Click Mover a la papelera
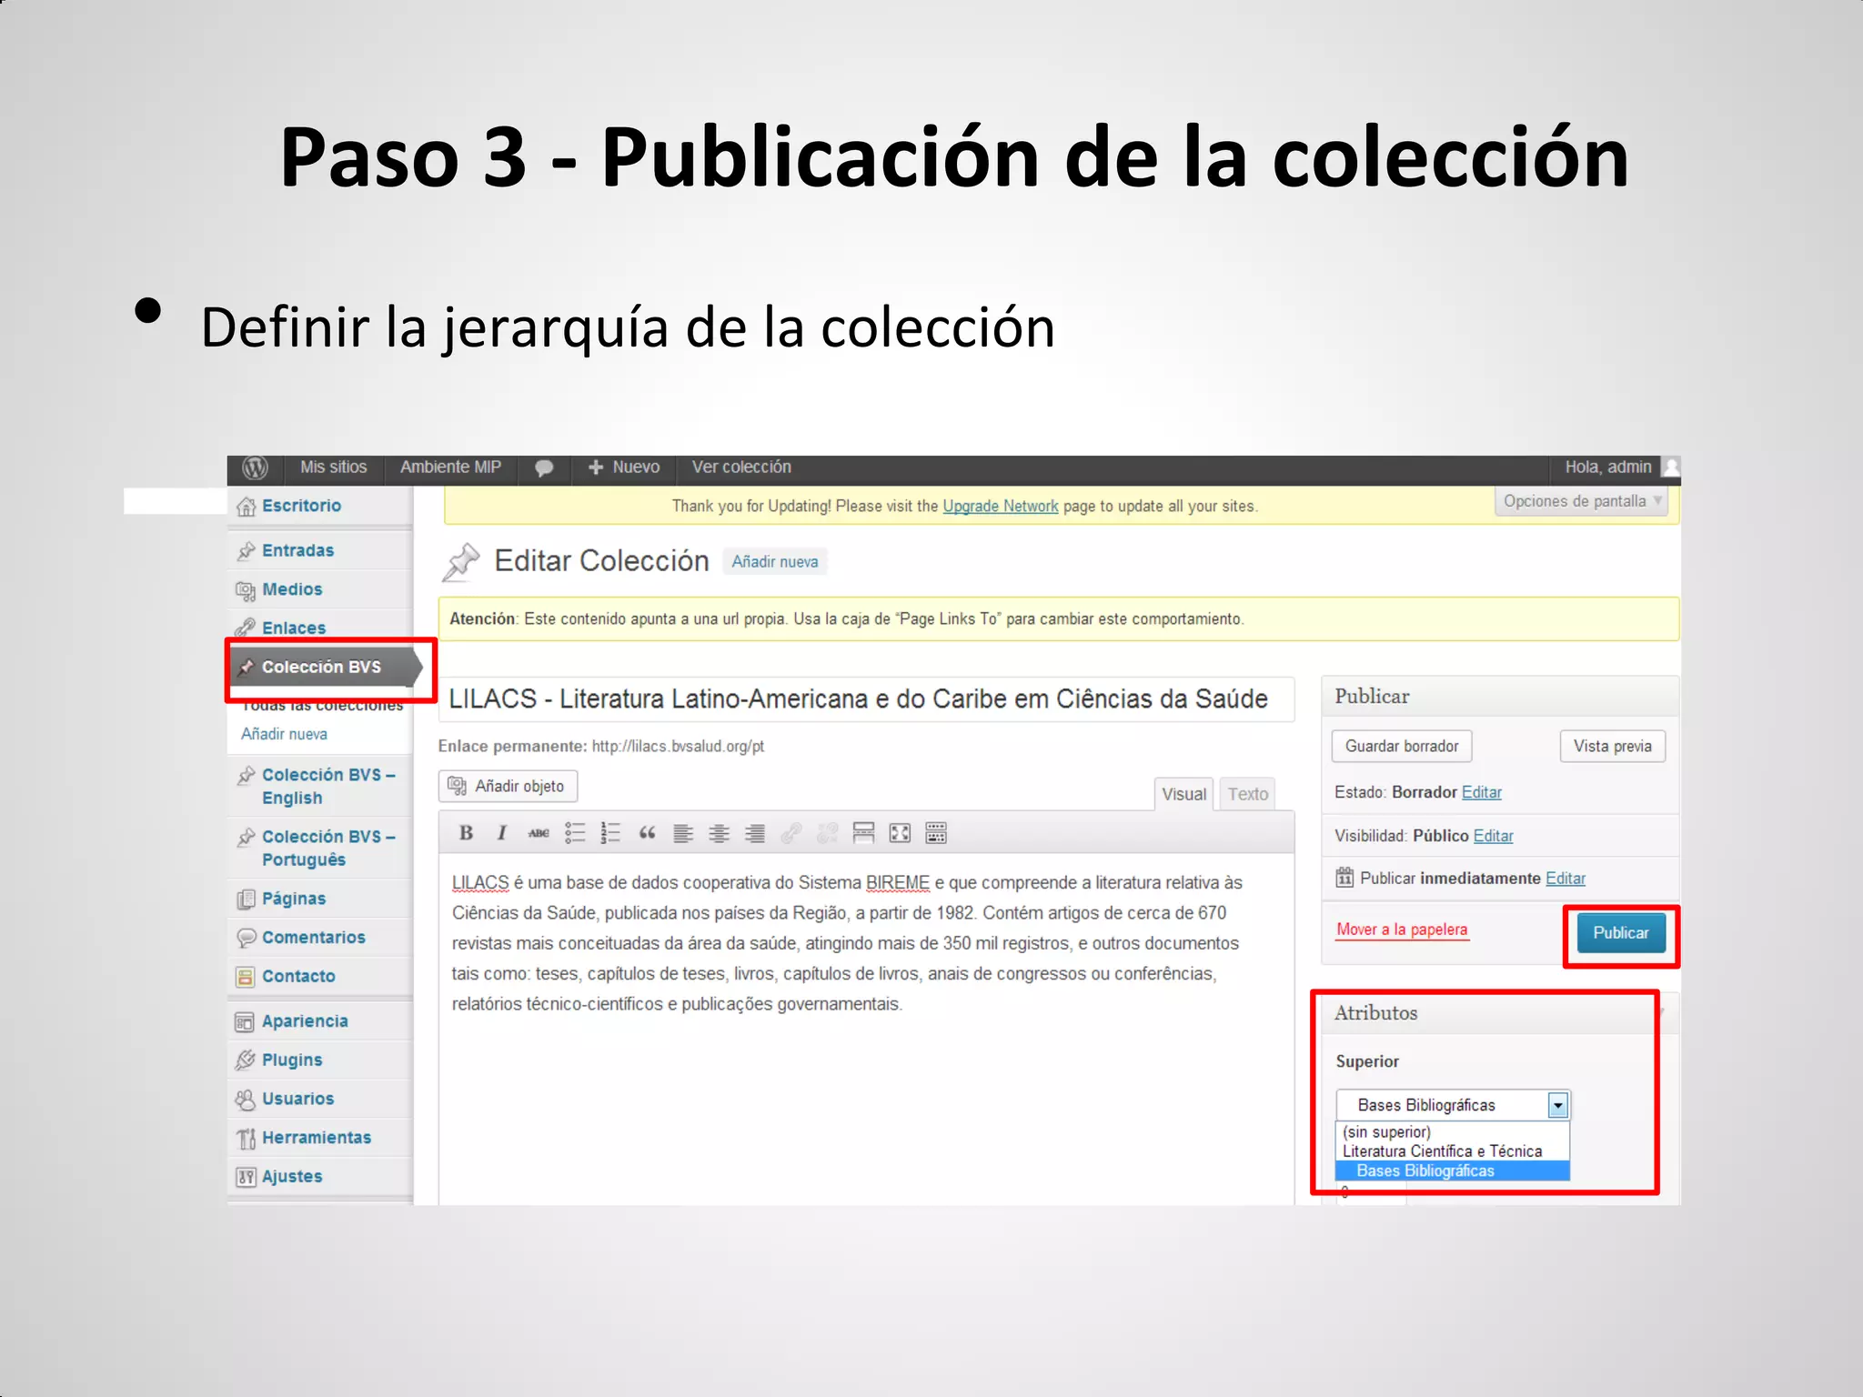The image size is (1863, 1397). click(x=1401, y=930)
